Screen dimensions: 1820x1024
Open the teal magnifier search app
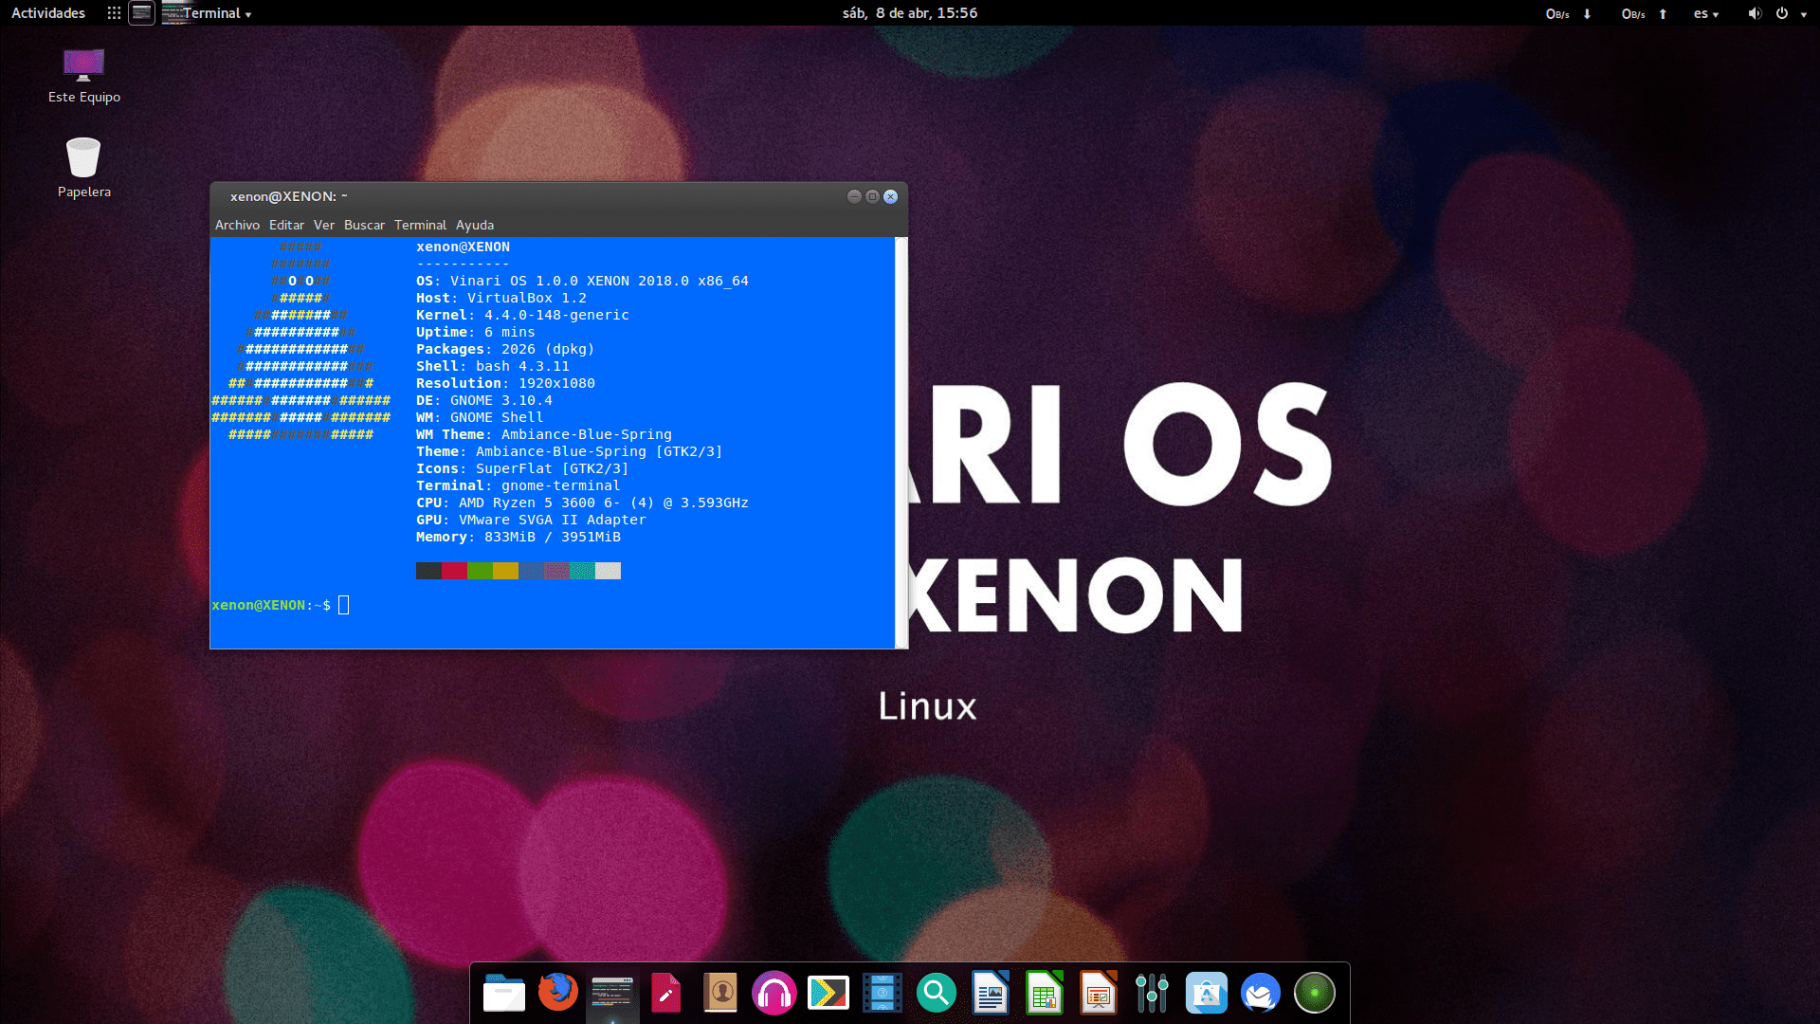[x=937, y=994]
